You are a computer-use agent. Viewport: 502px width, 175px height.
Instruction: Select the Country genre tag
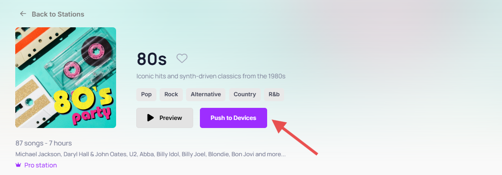point(245,94)
